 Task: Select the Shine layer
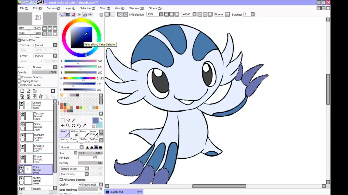pyautogui.click(x=36, y=127)
